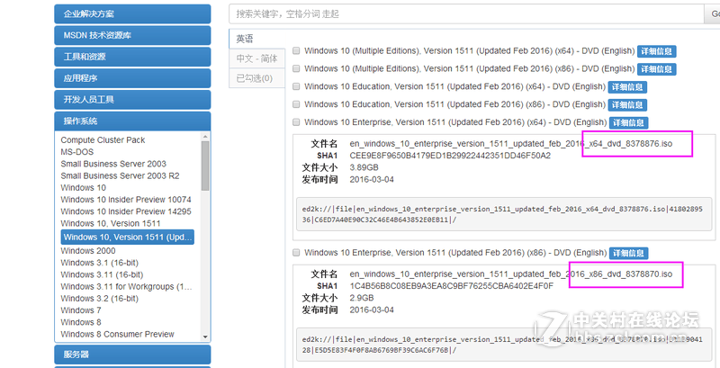
Task: Collapse 详细信息 for Enterprise x86
Action: (628, 253)
